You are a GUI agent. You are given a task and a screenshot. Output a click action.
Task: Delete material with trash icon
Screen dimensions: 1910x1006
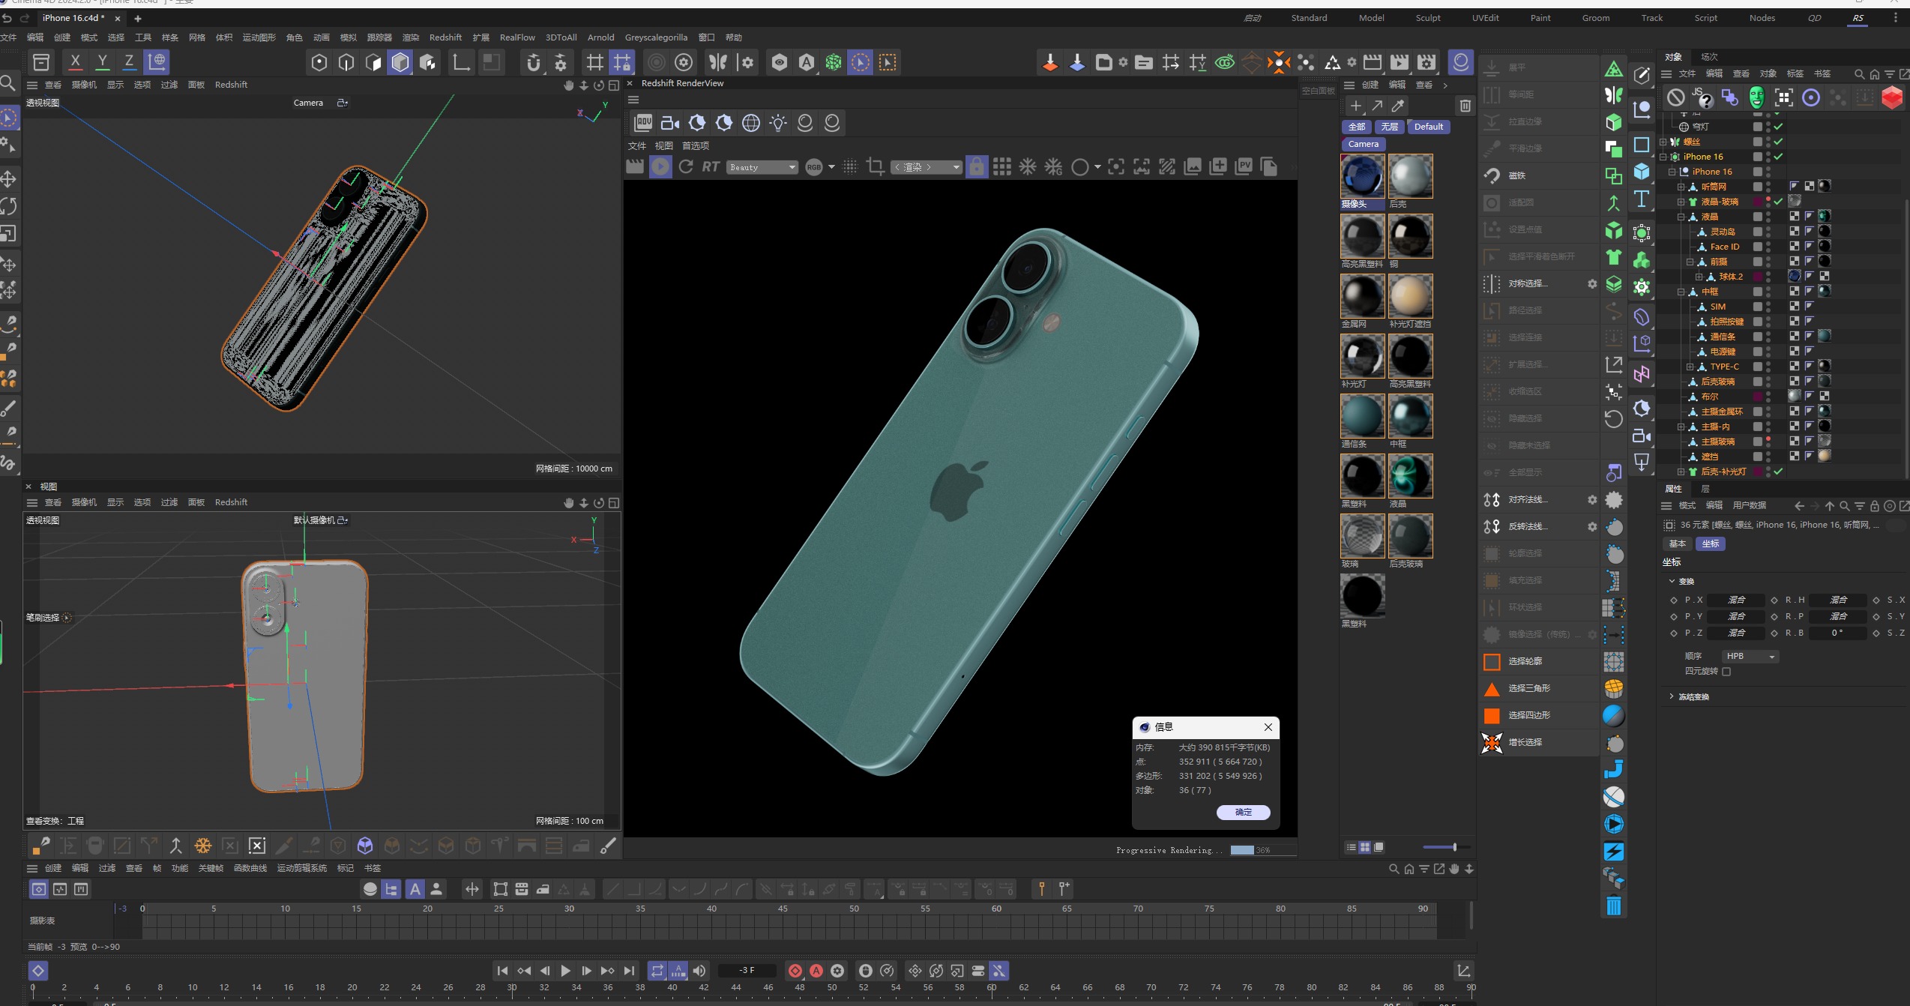[1465, 106]
